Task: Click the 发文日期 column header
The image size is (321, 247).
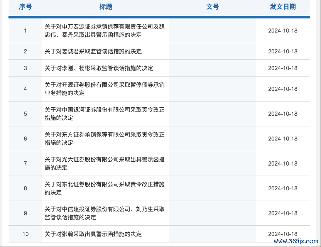Action: pyautogui.click(x=283, y=7)
